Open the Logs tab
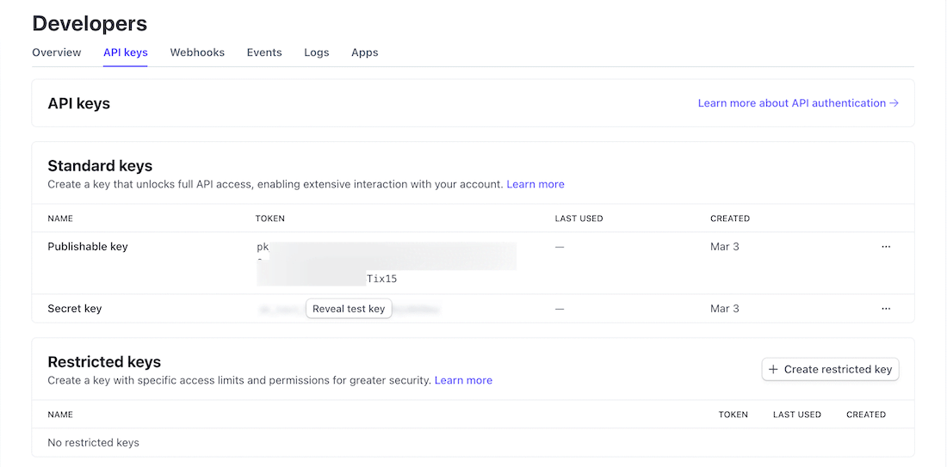The height and width of the screenshot is (467, 947). [x=317, y=52]
